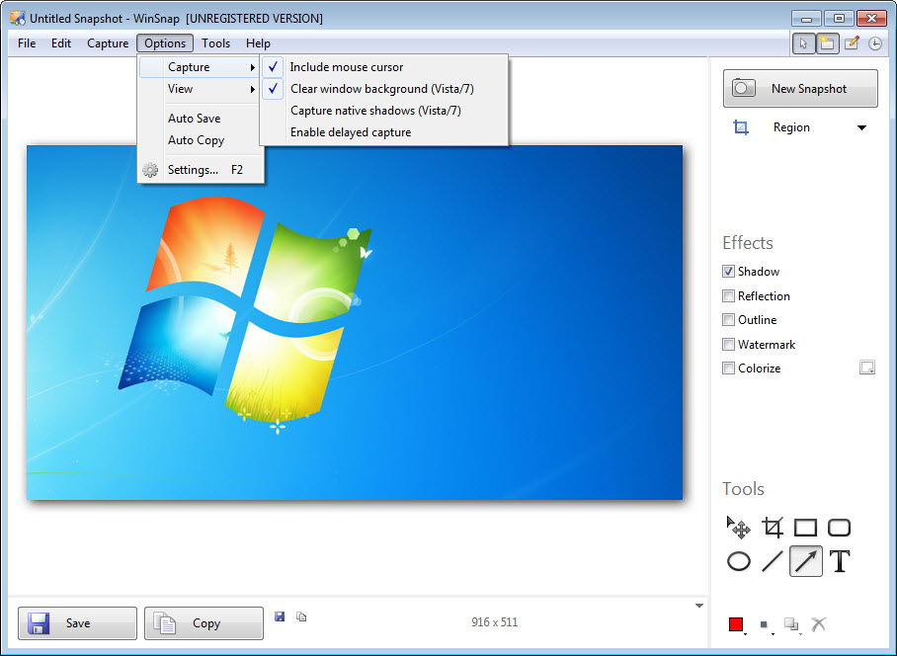Open the Tools menu

coord(215,43)
